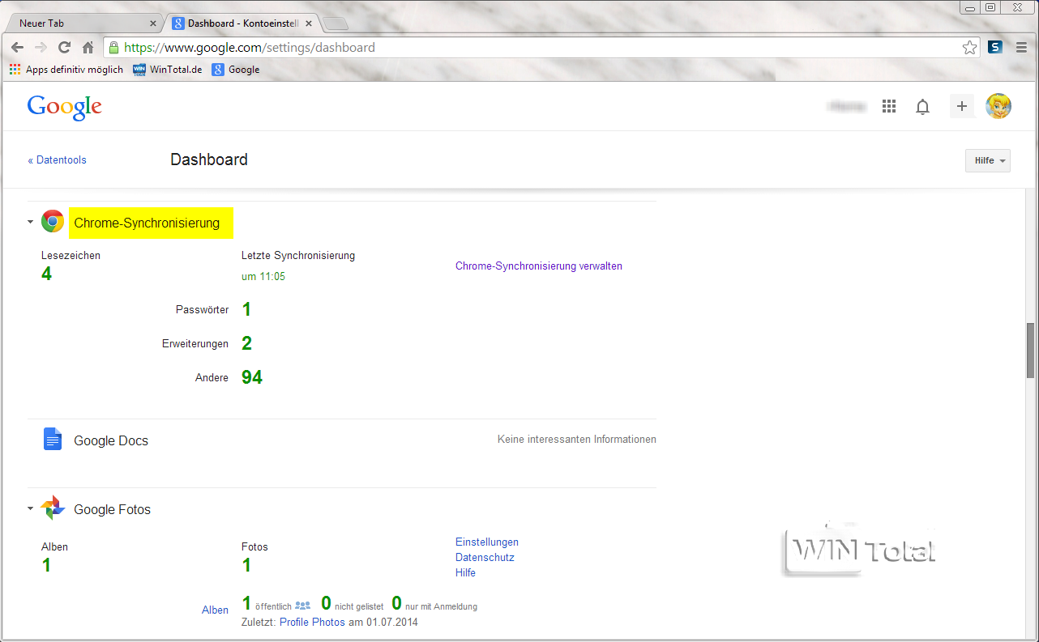Click the 'nicht gelistet' label
The image size is (1039, 642).
[359, 606]
